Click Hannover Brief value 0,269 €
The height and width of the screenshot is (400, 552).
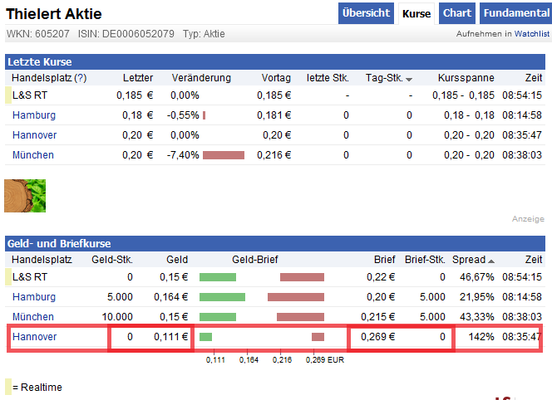pos(377,337)
